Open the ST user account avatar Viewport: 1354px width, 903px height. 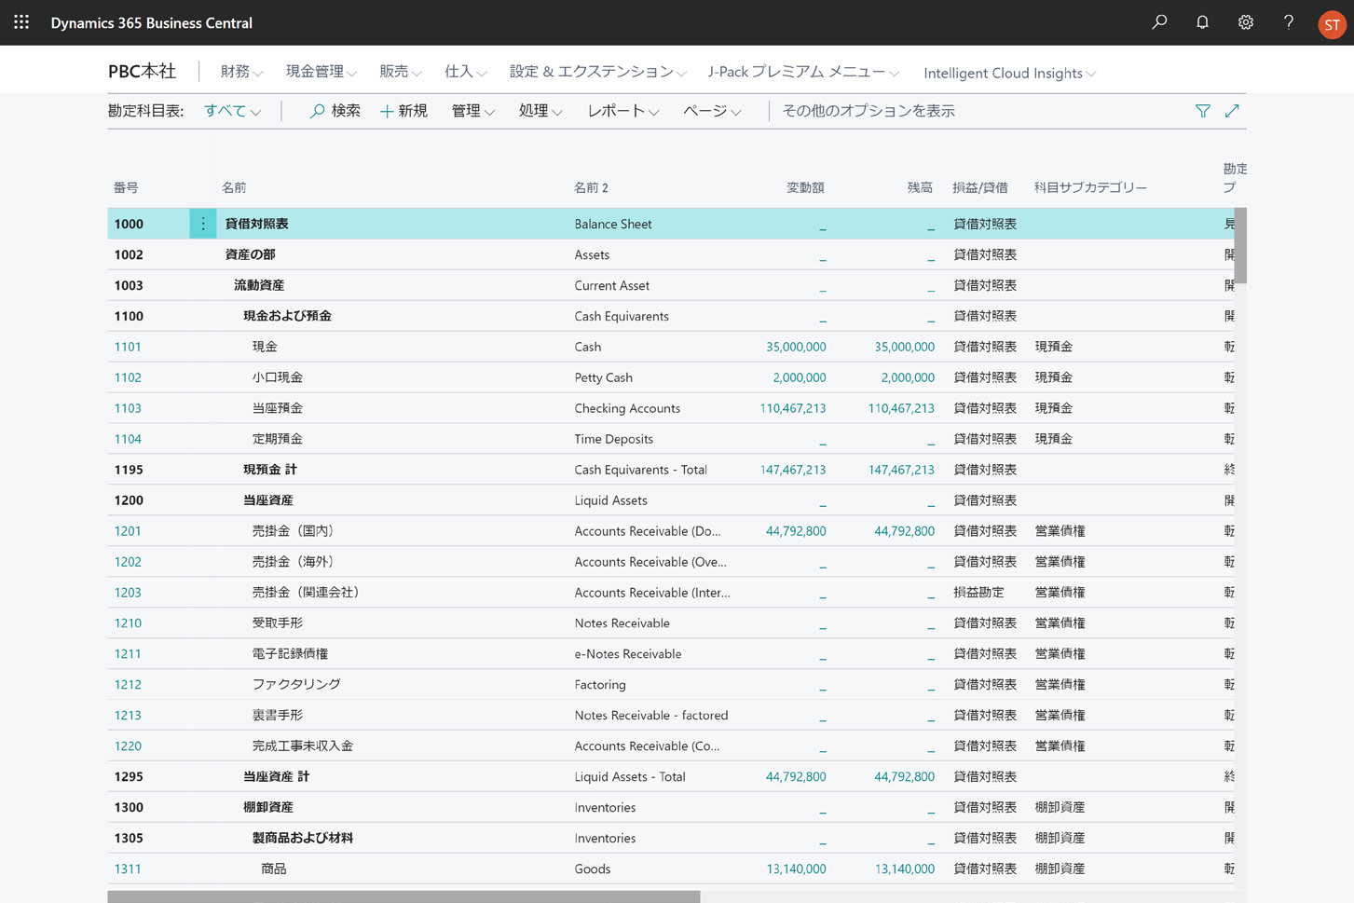pyautogui.click(x=1331, y=24)
